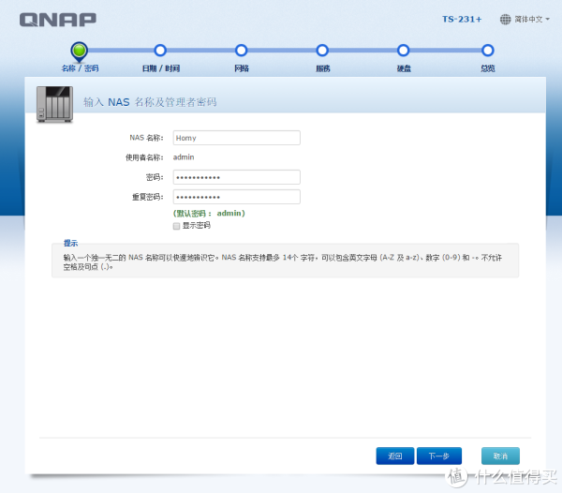This screenshot has height=493, width=562.
Task: Focus the 重复密码 confirm field
Action: 236,197
